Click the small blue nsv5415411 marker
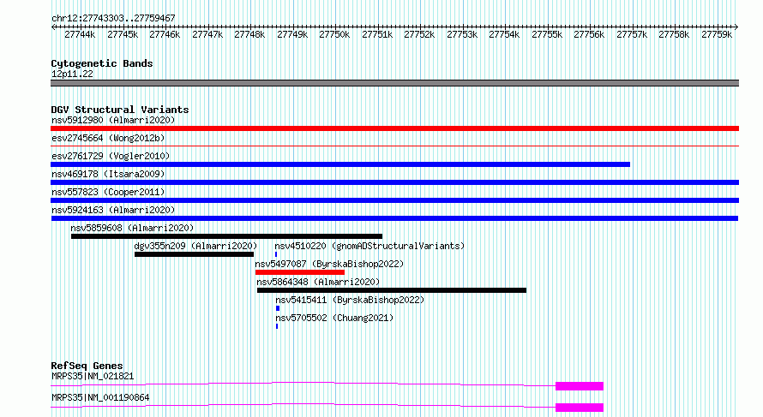The height and width of the screenshot is (417, 763). point(278,308)
